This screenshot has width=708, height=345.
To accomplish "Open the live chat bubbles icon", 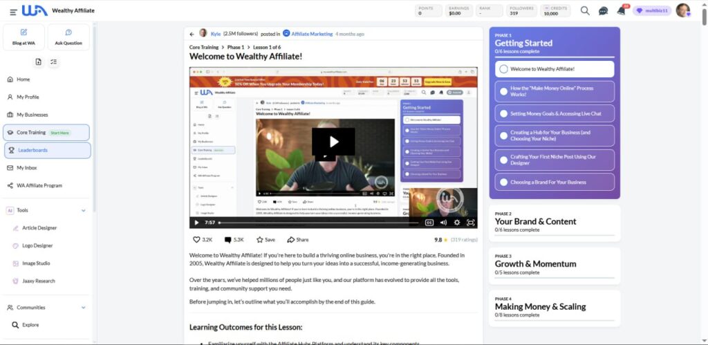I will tap(603, 11).
